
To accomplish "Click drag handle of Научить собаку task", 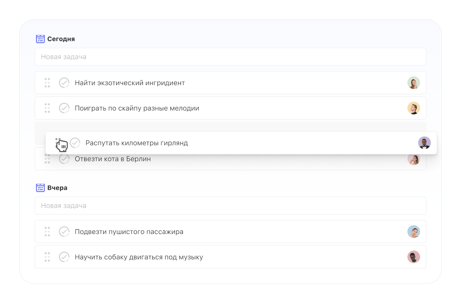I will pos(47,257).
